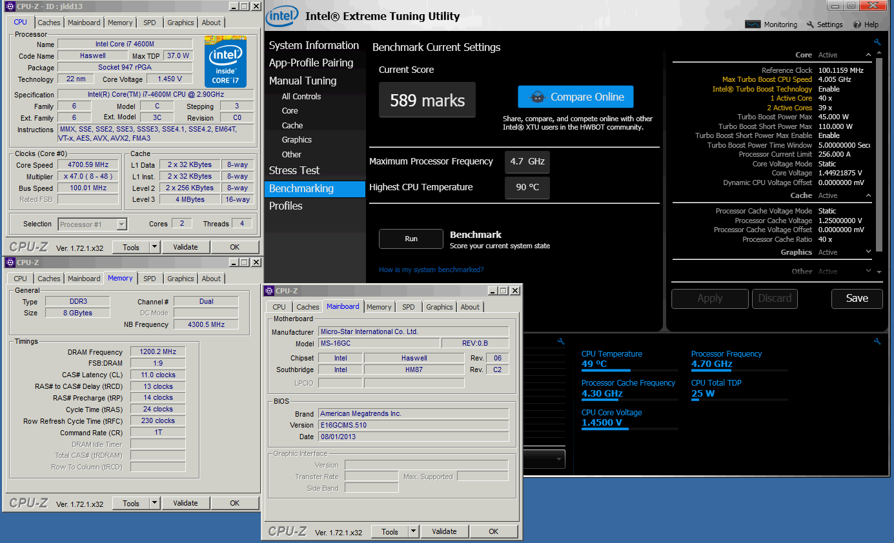
Task: Click '4.7 GHz' Maximum Processor Frequency value
Action: point(527,161)
